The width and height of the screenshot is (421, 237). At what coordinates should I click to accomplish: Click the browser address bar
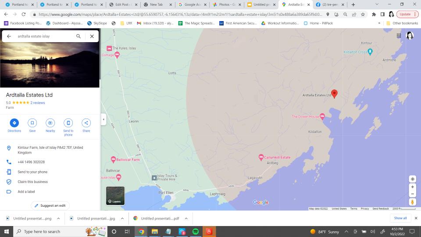[x=180, y=14]
